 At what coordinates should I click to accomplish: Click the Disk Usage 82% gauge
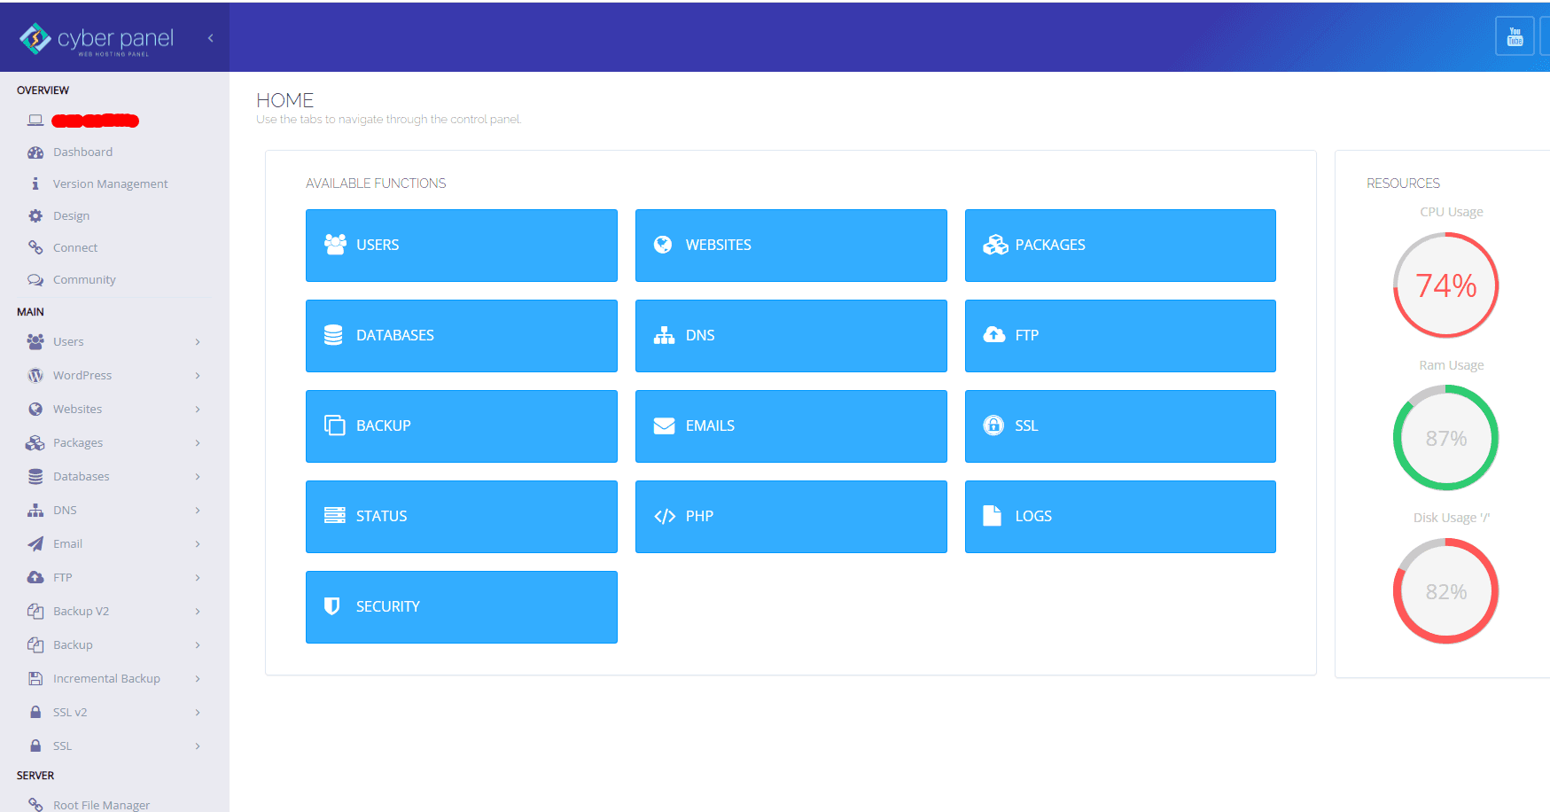coord(1445,590)
